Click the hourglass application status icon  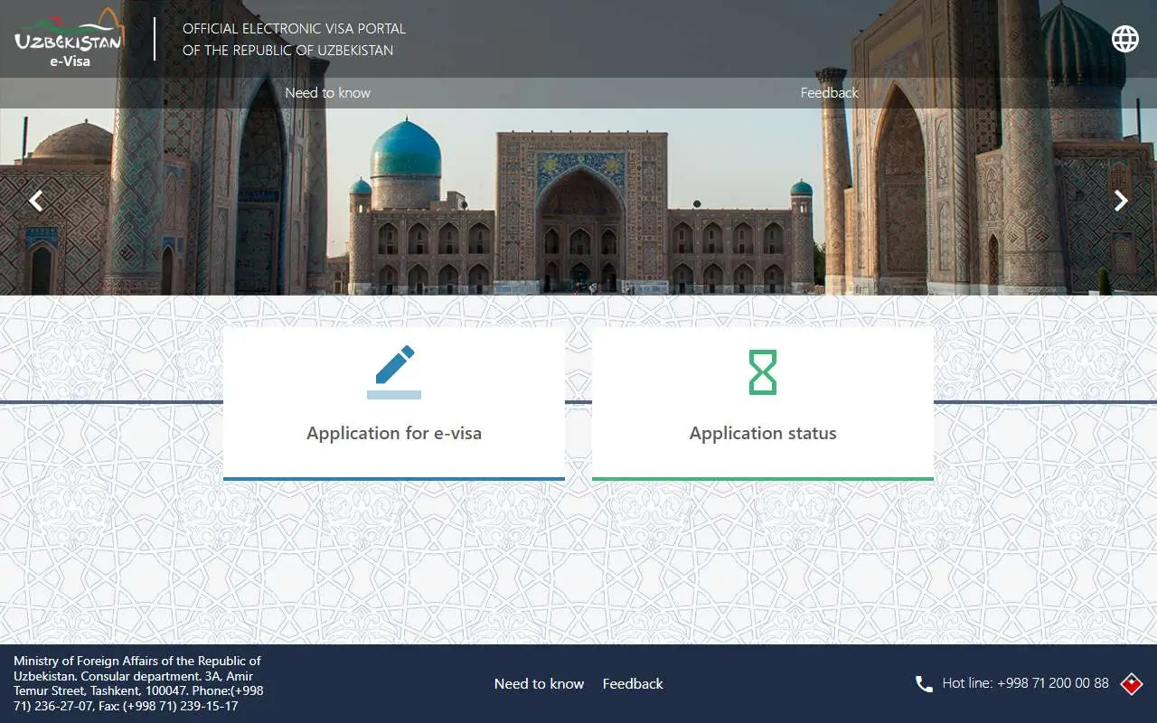tap(763, 371)
